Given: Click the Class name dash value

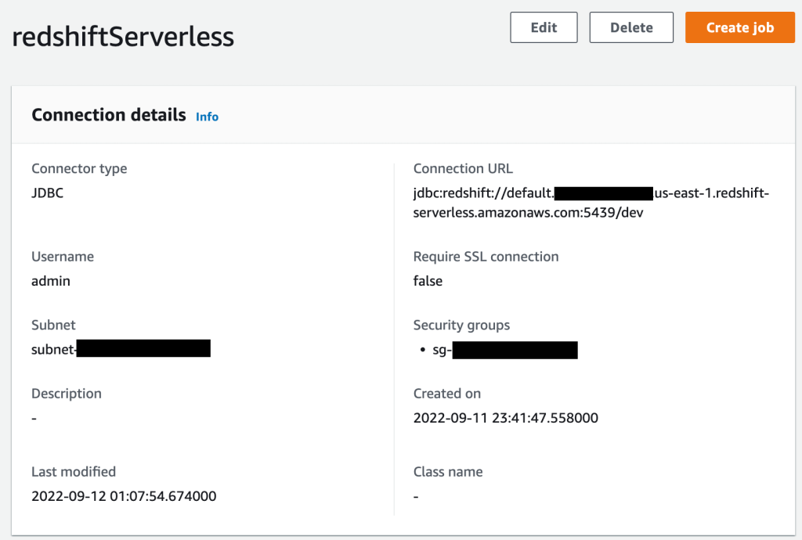Looking at the screenshot, I should click(x=416, y=495).
